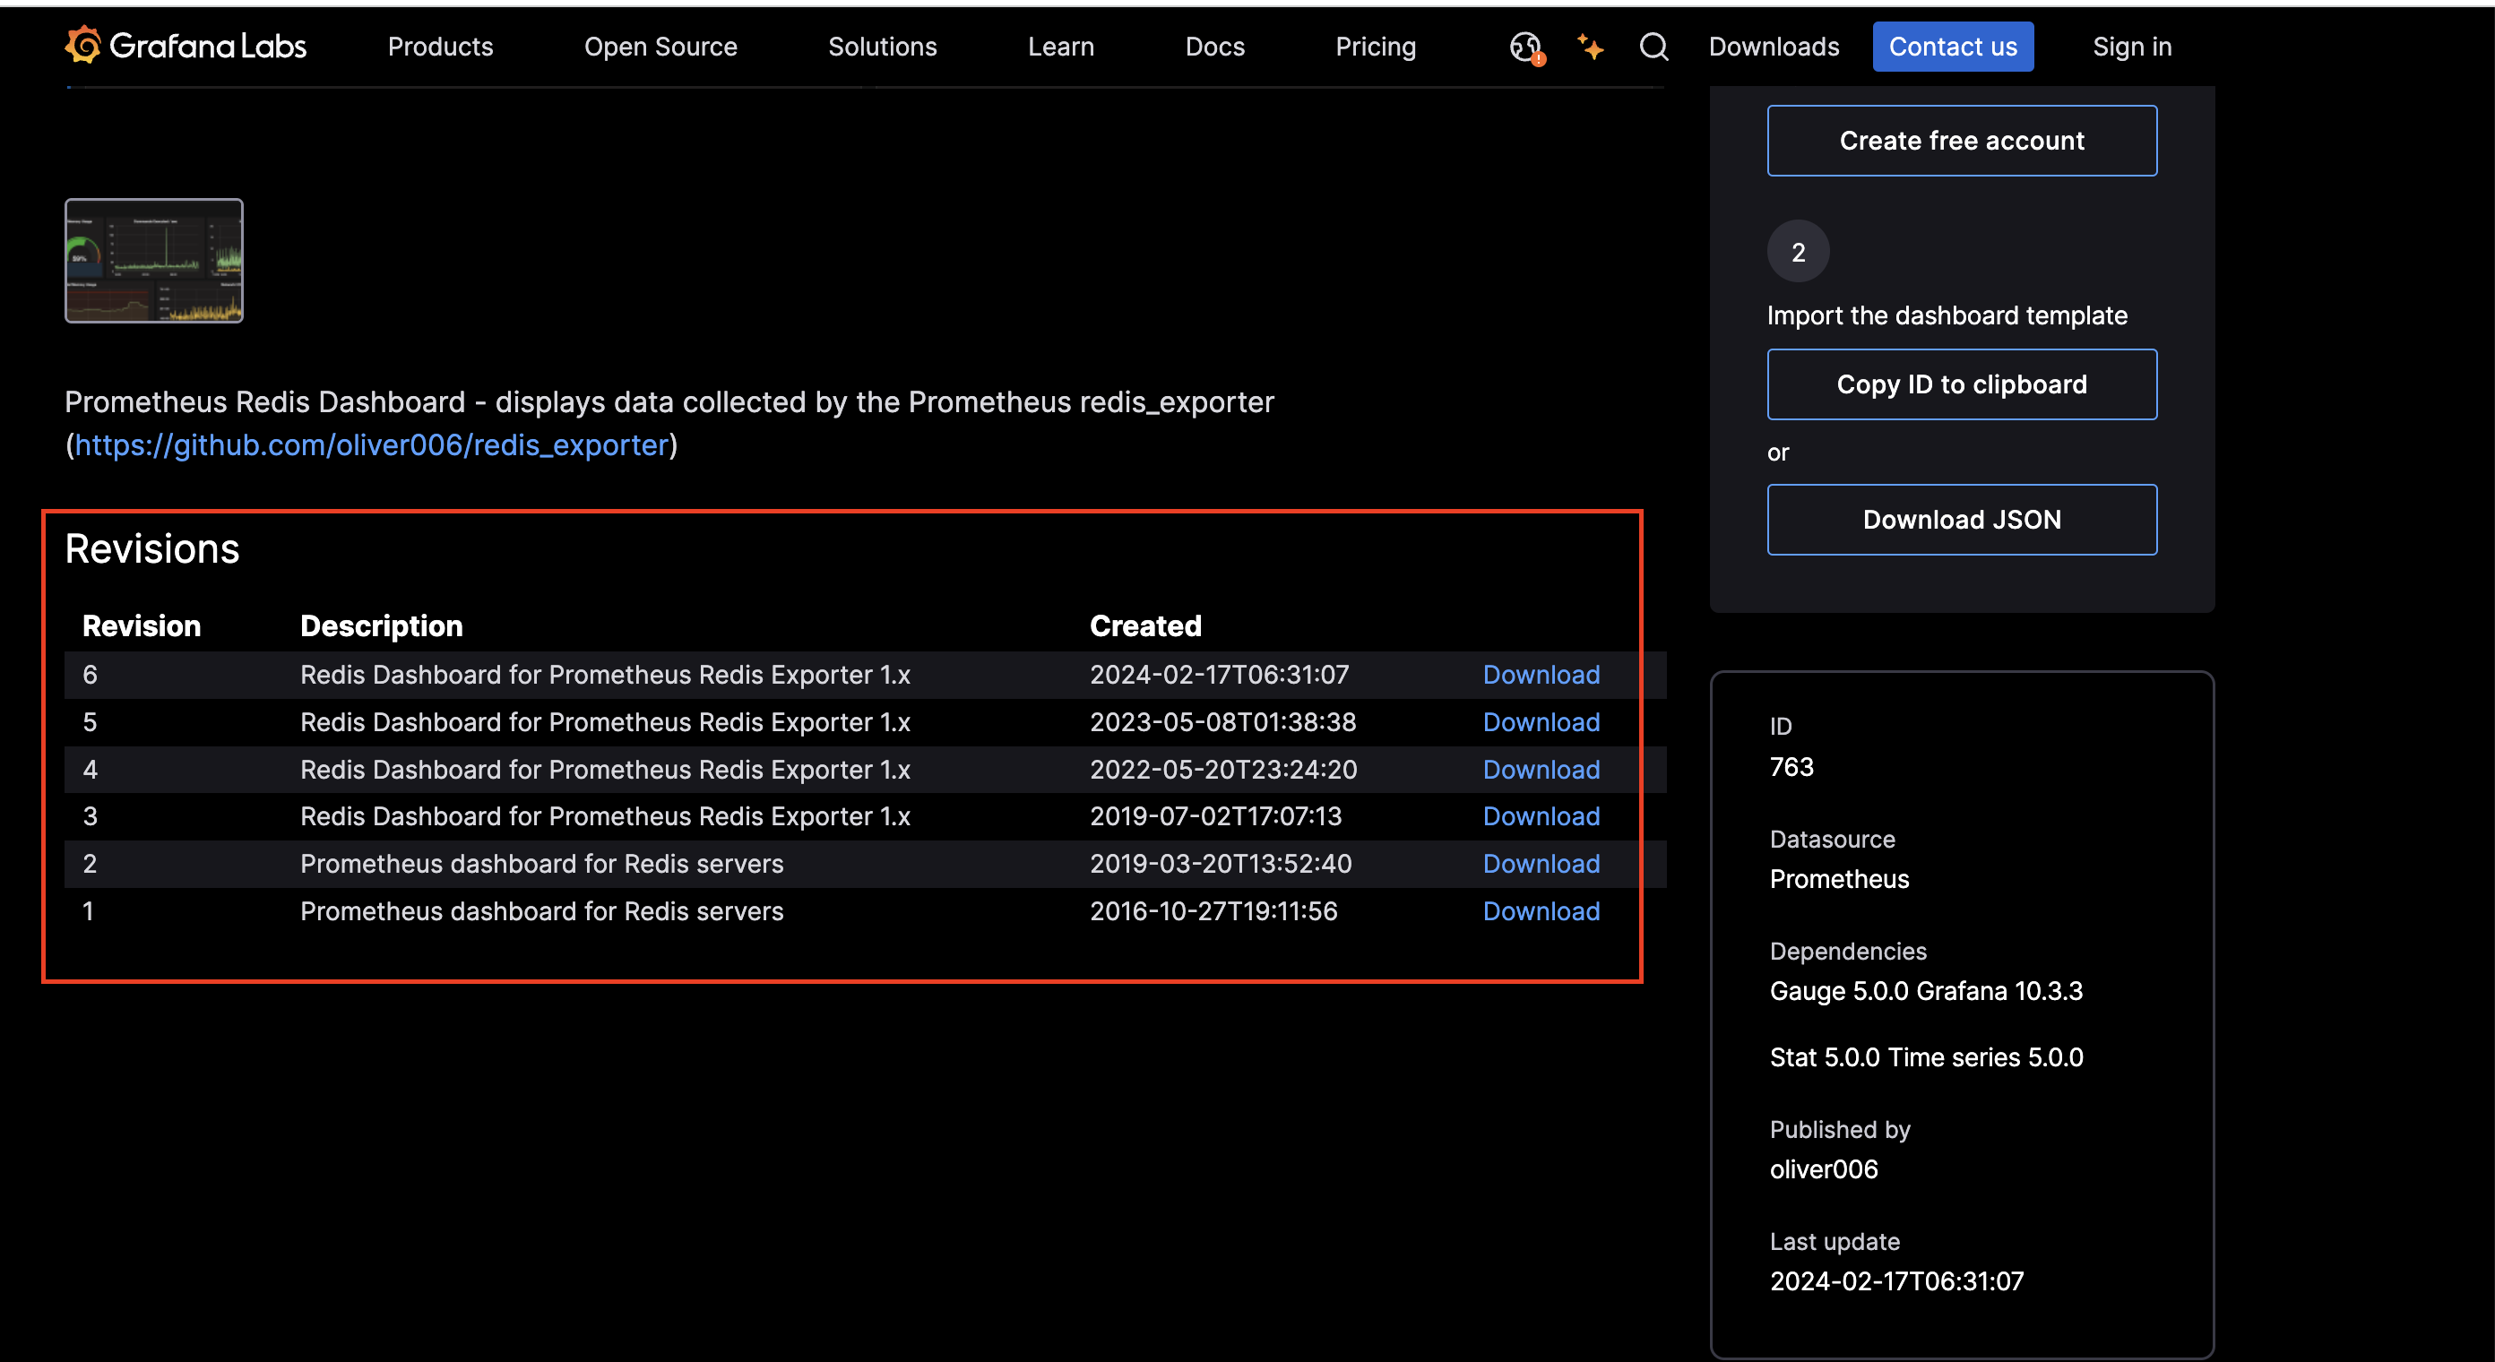Viewport: 2495px width, 1362px height.
Task: Click the Grafana Labs logo
Action: click(x=185, y=46)
